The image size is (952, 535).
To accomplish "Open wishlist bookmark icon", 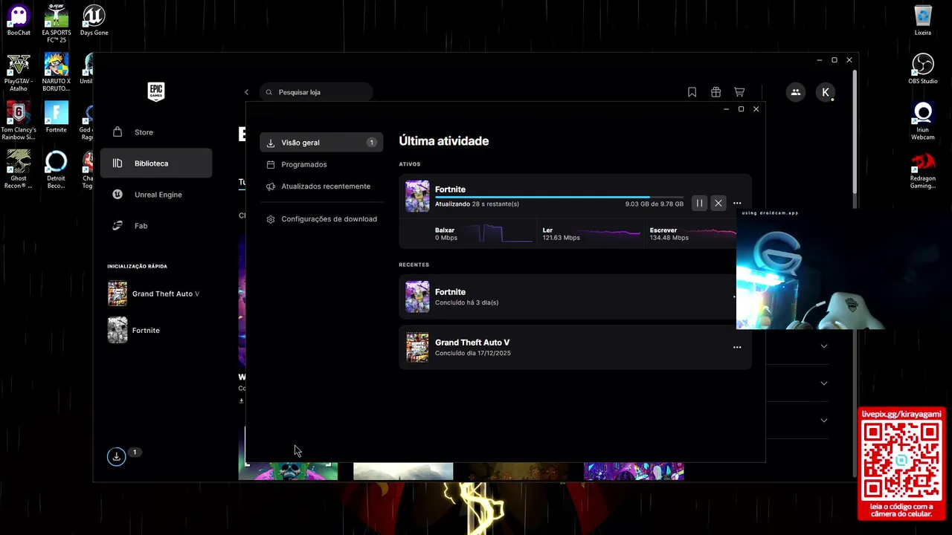I will [x=692, y=92].
